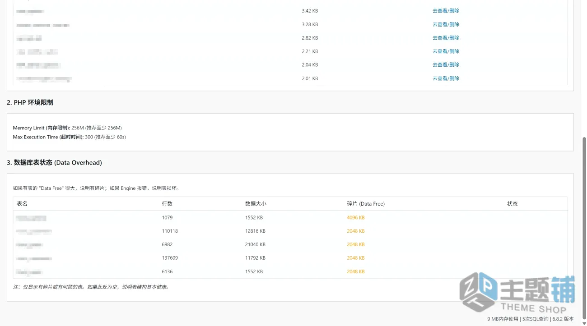Click the 行数 column header

[x=167, y=204]
